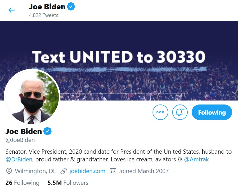Turn on notifications with the bell button
Image resolution: width=238 pixels, height=188 pixels.
pyautogui.click(x=180, y=112)
